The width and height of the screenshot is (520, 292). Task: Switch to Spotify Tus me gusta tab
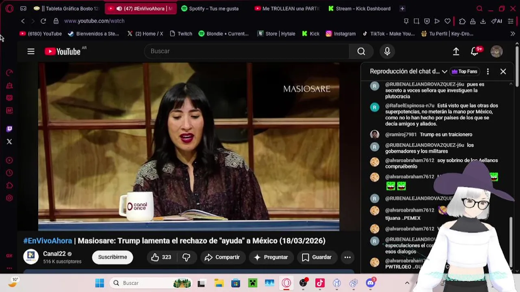pos(213,9)
